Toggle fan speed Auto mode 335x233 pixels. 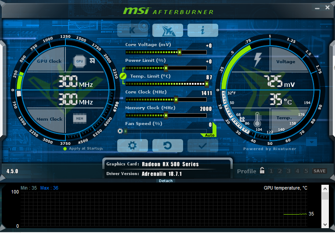point(209,135)
